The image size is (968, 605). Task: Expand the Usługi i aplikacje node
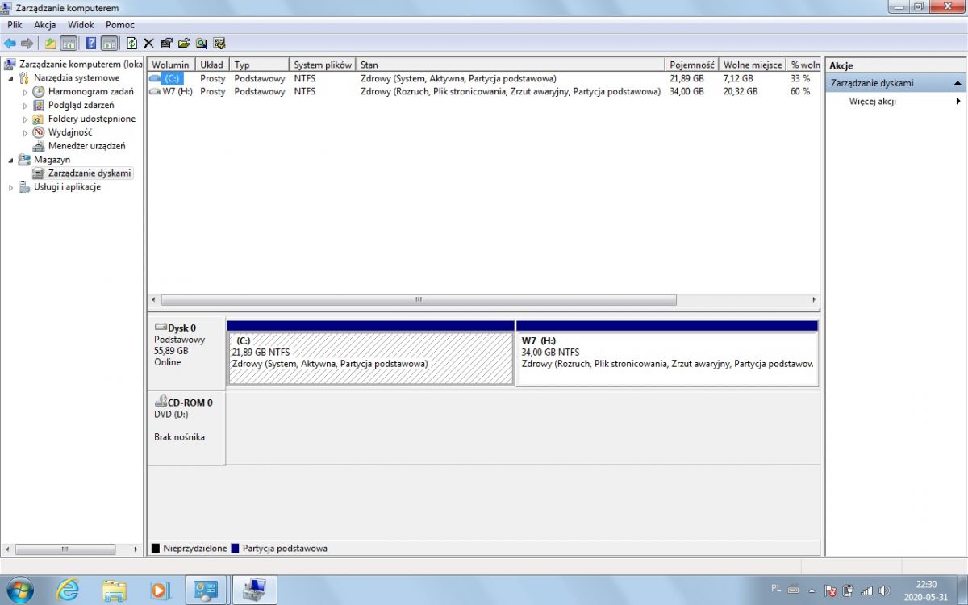[10, 187]
